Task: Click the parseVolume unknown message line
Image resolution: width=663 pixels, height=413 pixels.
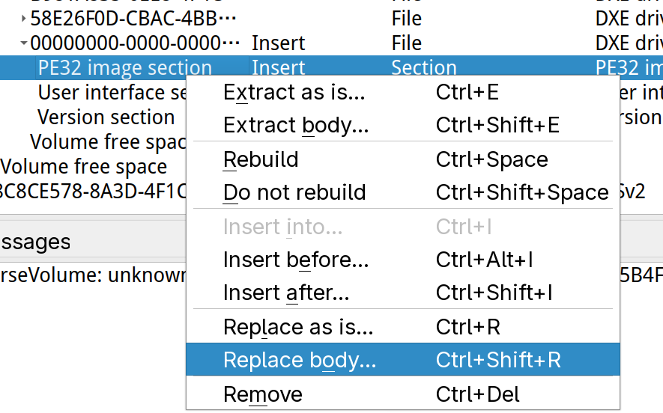Action: point(93,275)
